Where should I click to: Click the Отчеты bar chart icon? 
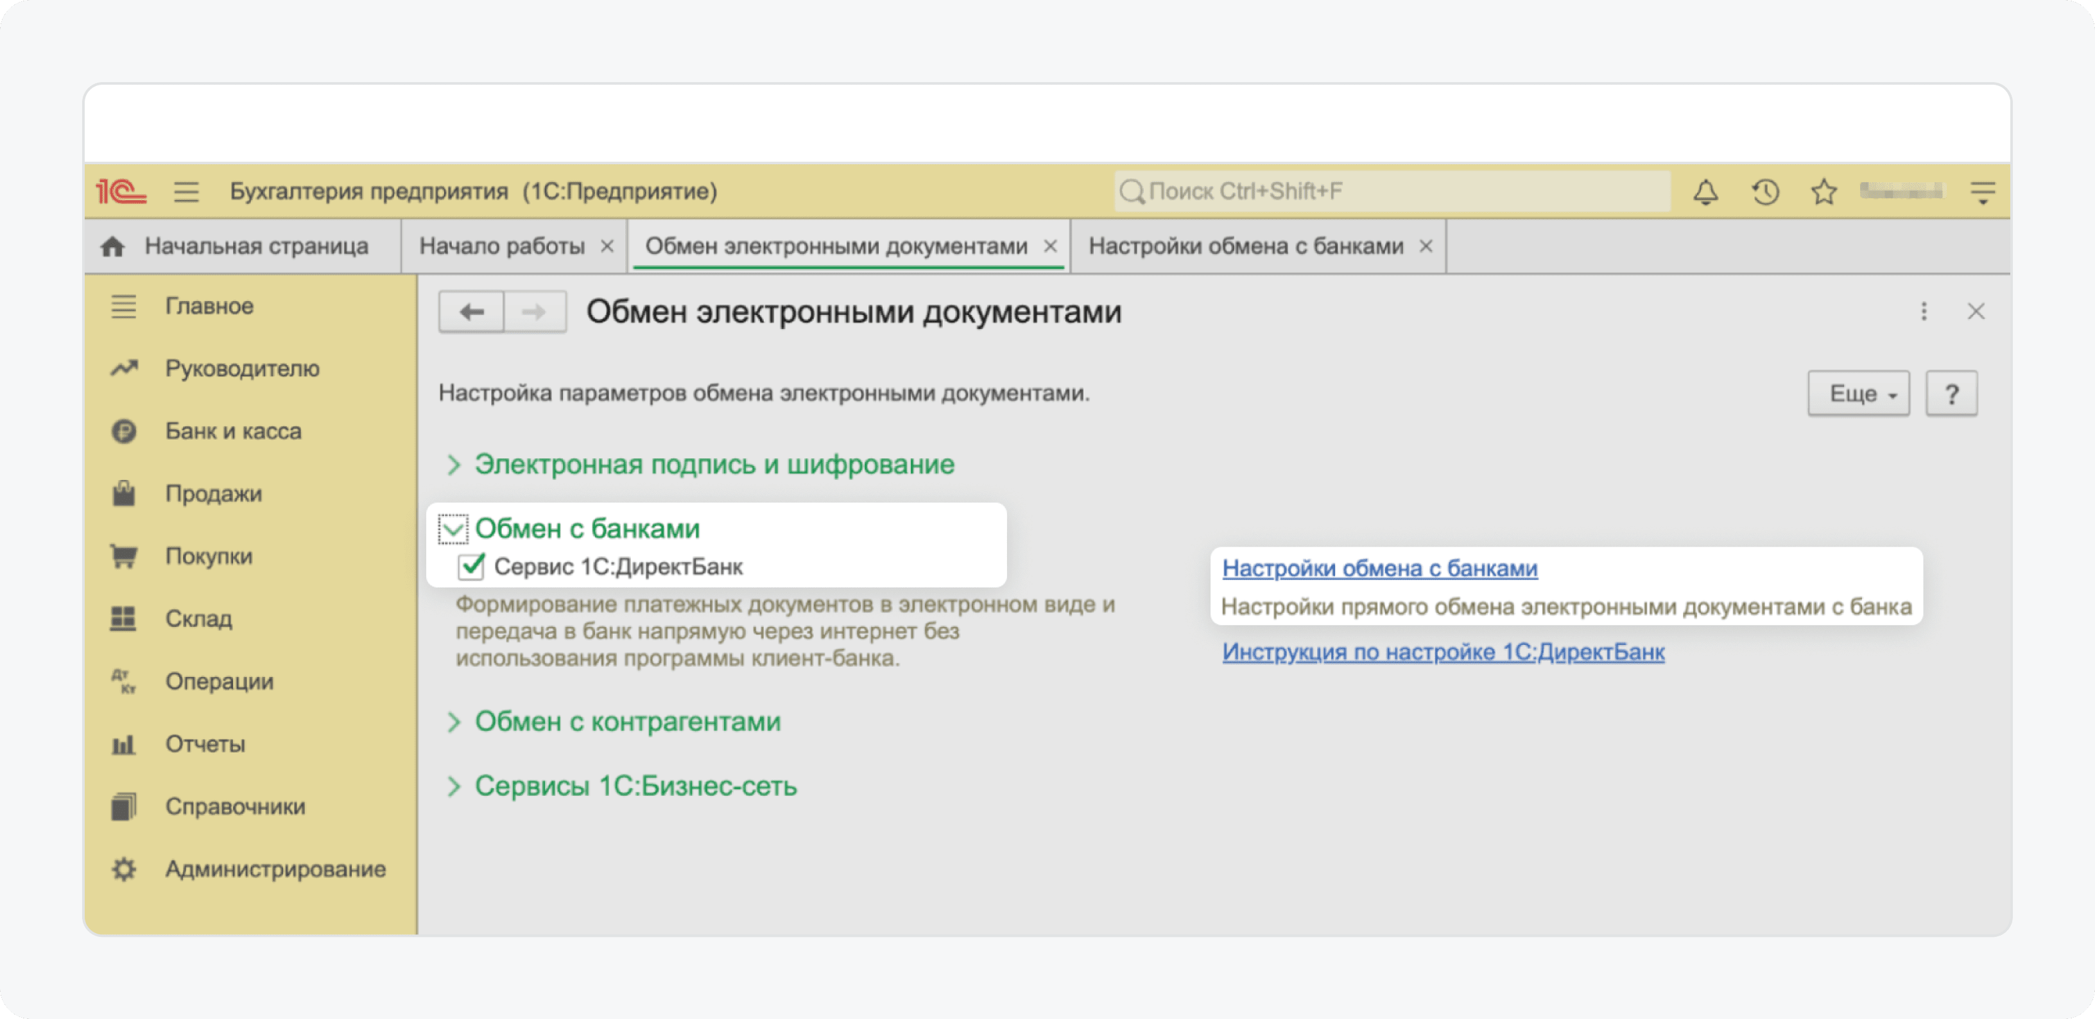124,744
